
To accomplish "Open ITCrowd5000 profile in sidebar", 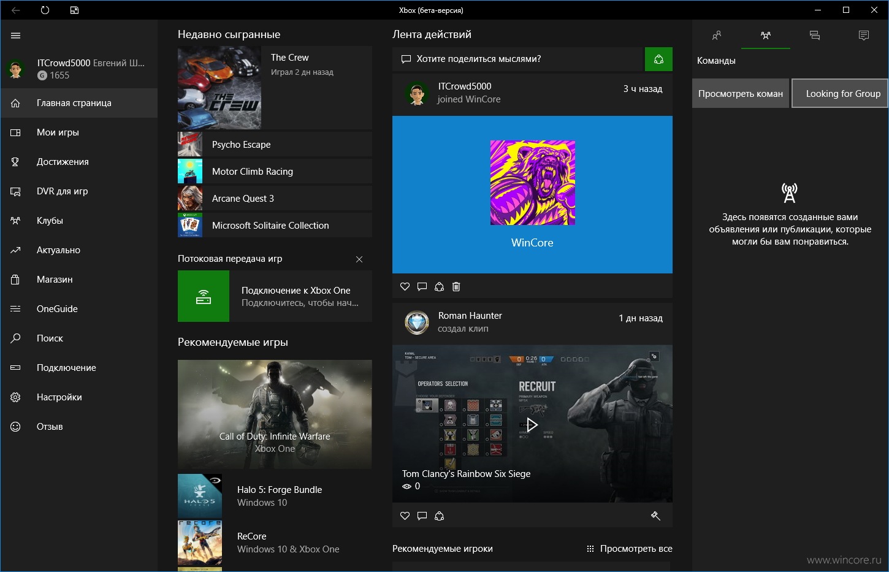I will (78, 69).
